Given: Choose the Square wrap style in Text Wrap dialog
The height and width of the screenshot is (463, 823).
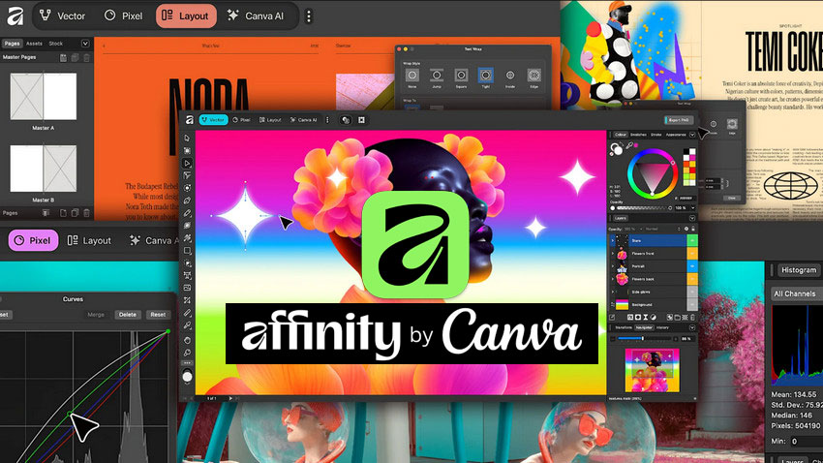Looking at the screenshot, I should coord(461,76).
